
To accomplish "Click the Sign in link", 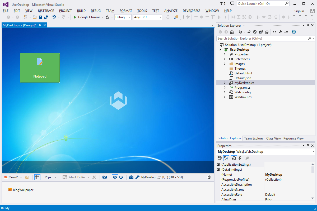I will pyautogui.click(x=299, y=11).
